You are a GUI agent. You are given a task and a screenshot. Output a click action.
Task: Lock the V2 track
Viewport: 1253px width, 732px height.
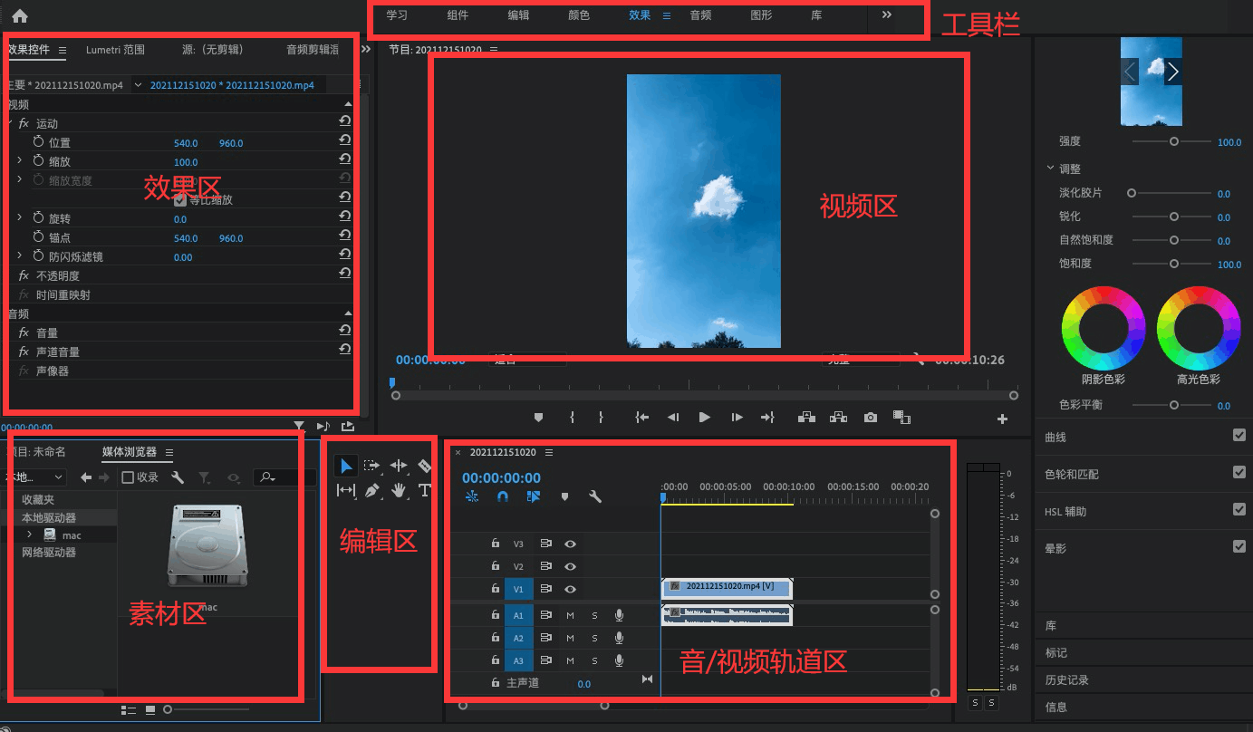[496, 566]
